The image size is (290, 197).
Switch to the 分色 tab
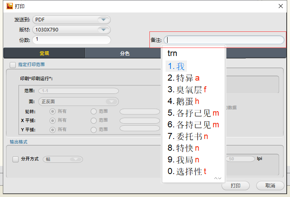pos(125,53)
